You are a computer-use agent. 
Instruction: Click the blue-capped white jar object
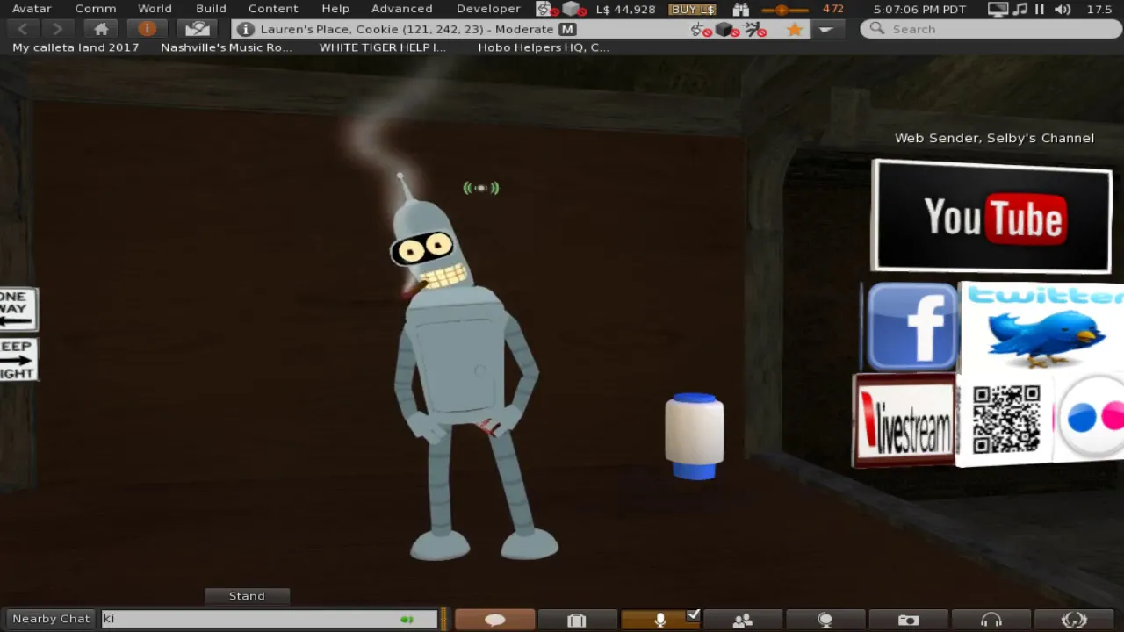[x=695, y=436]
